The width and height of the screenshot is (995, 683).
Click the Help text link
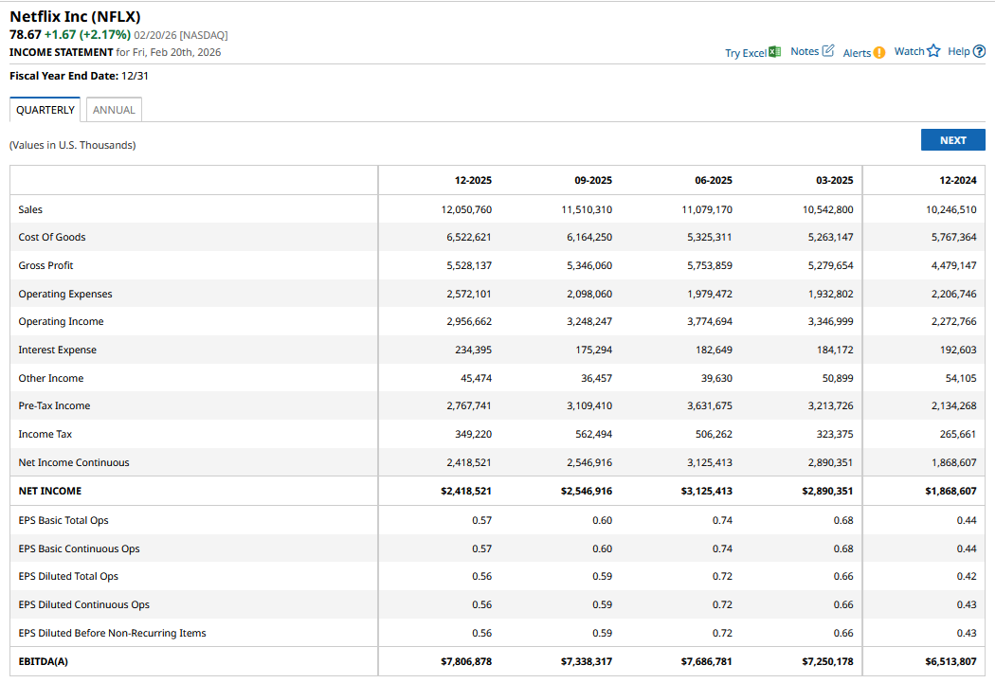[959, 51]
